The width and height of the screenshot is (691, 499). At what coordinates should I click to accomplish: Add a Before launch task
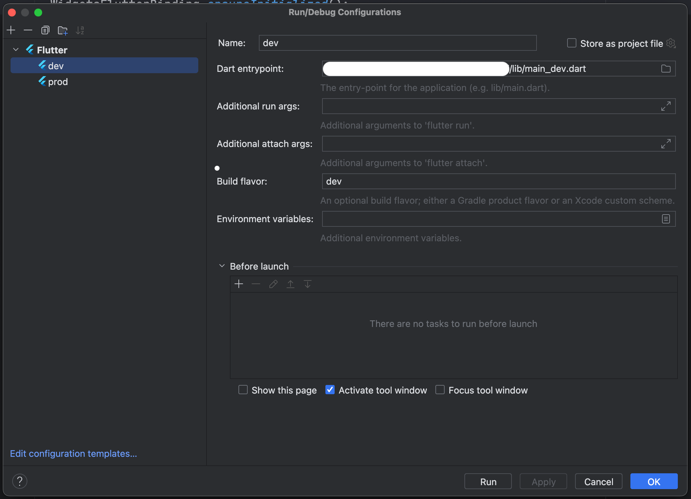[x=239, y=284]
